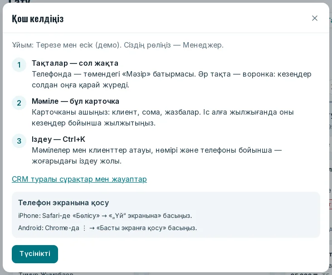Close the Қош келдіңіз welcome dialog
The image size is (332, 275).
[x=315, y=18]
